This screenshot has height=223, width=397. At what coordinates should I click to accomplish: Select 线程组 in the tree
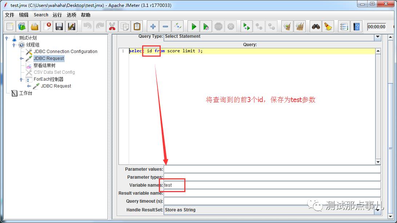click(33, 45)
